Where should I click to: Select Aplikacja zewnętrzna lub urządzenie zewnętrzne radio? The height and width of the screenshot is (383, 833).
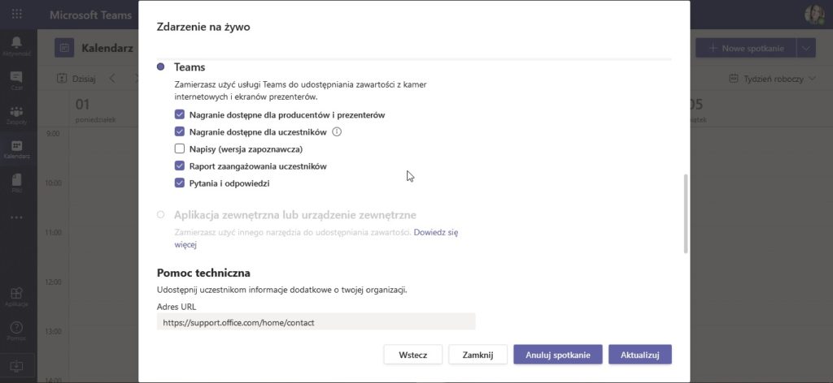(160, 214)
